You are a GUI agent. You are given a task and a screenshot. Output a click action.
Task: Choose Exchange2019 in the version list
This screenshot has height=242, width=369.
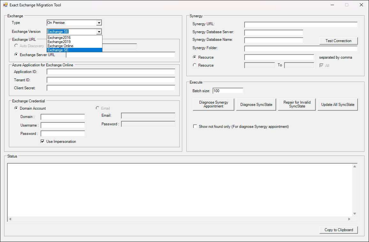click(x=59, y=42)
